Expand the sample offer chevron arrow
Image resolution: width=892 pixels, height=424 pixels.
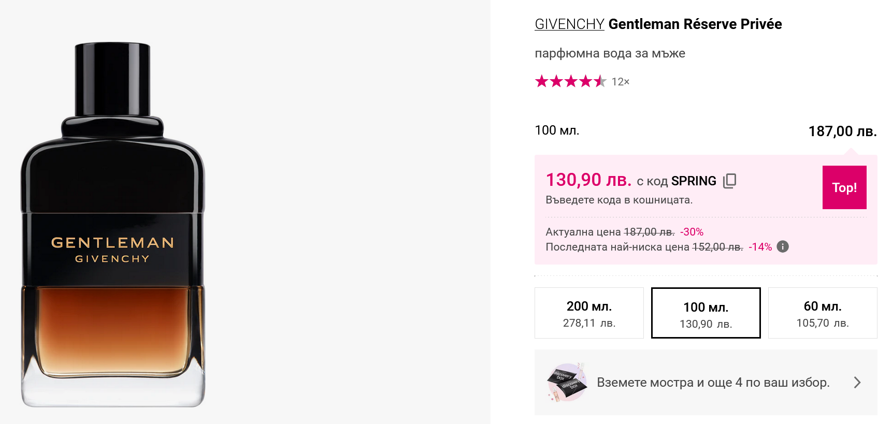(857, 383)
